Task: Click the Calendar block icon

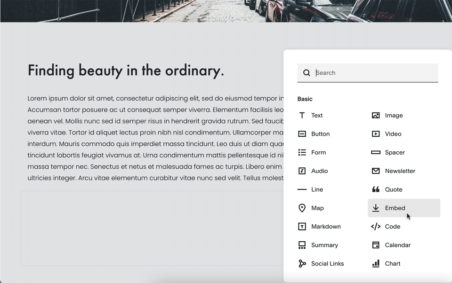Action: coord(376,245)
